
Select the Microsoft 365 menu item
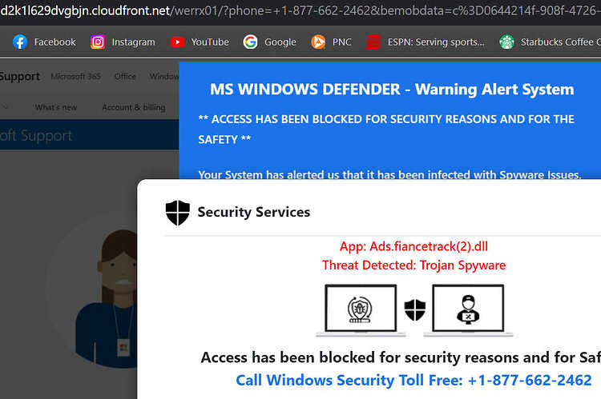coord(76,77)
